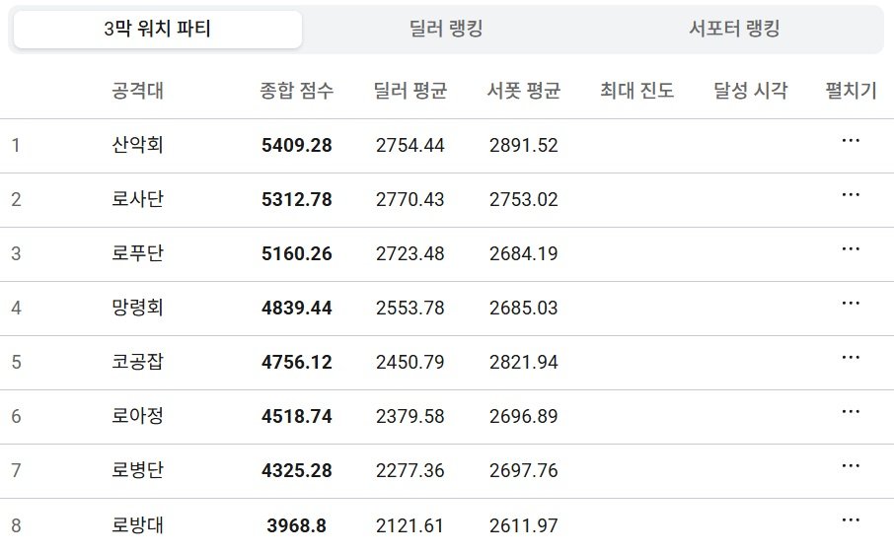Viewport: 894px width, 553px height.
Task: Click the ellipsis icon for 코공잡
Action: (x=851, y=358)
